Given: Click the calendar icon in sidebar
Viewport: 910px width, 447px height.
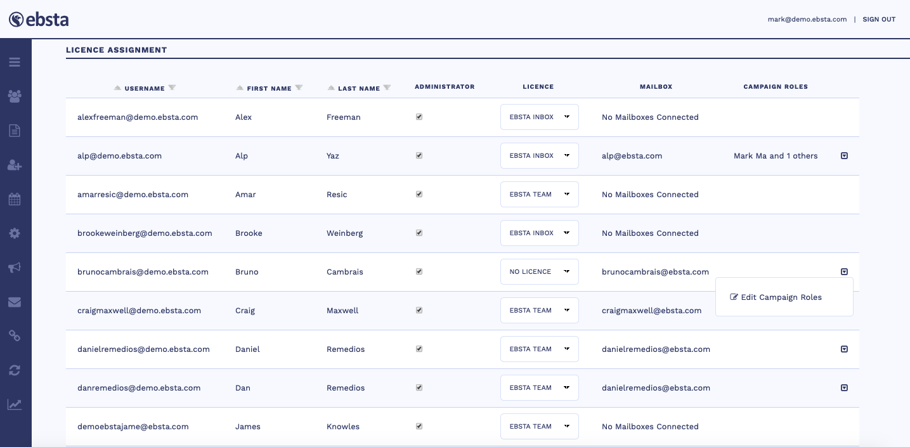Looking at the screenshot, I should (15, 199).
